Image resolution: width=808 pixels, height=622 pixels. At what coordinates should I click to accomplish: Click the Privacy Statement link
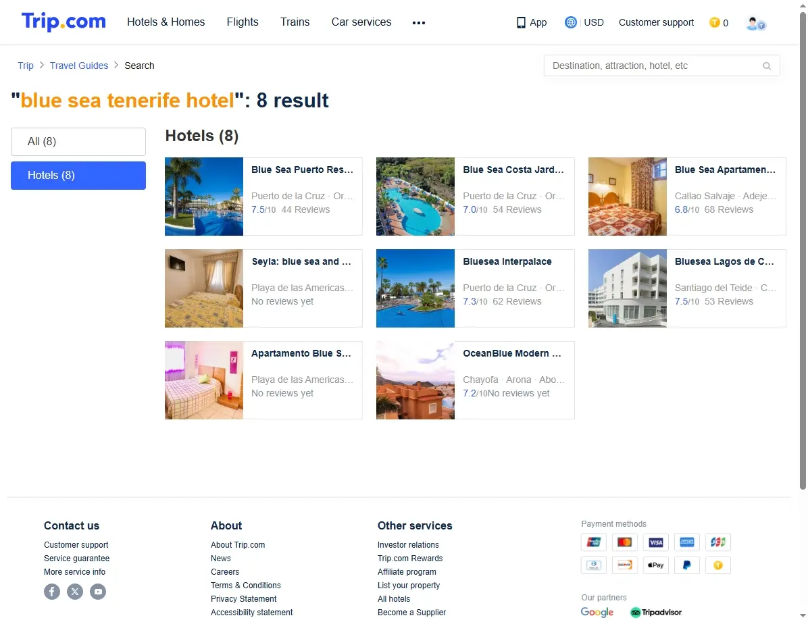pos(243,599)
